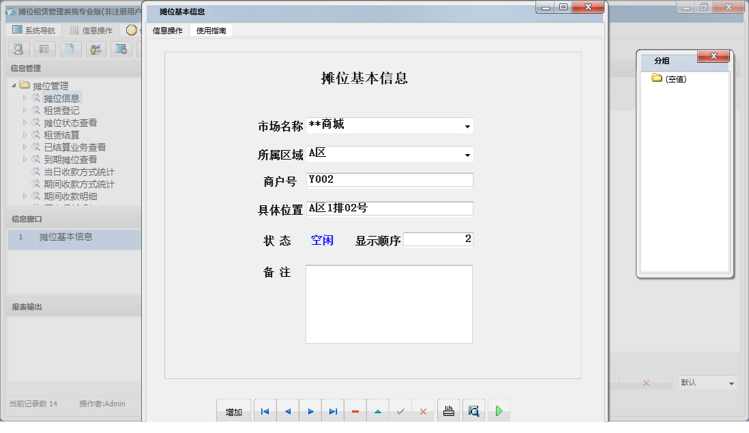This screenshot has width=749, height=433.
Task: Advance to next record using arrow icon
Action: pyautogui.click(x=310, y=410)
